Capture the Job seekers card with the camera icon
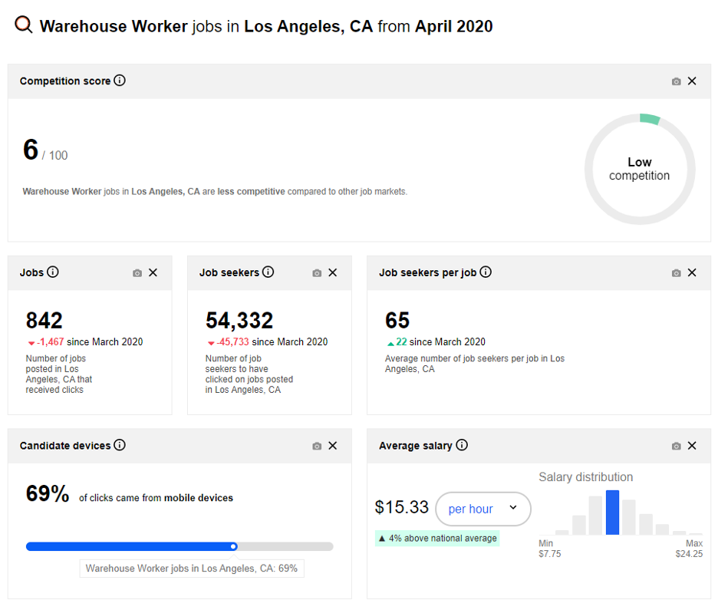The image size is (718, 600). click(x=317, y=273)
